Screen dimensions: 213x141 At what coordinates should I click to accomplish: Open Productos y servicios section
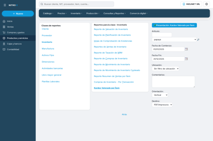pos(18,38)
